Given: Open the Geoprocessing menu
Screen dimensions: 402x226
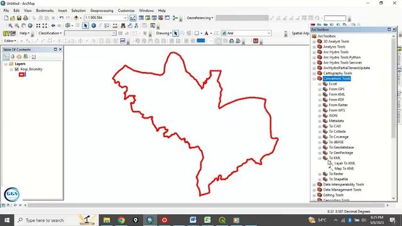Looking at the screenshot, I should tap(102, 11).
